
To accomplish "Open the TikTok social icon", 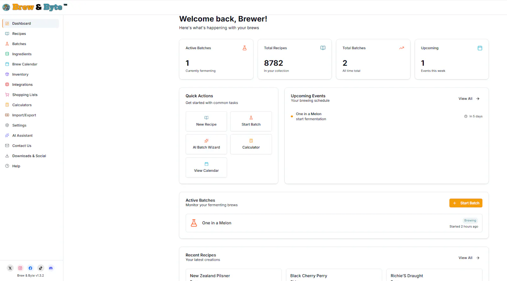I will pos(41,268).
